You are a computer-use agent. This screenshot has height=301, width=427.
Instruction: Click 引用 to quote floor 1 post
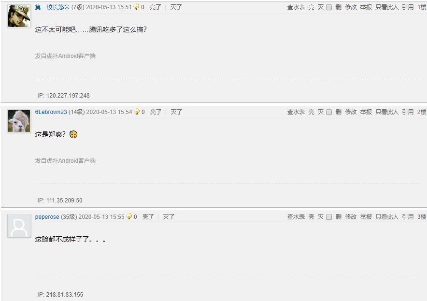point(408,7)
